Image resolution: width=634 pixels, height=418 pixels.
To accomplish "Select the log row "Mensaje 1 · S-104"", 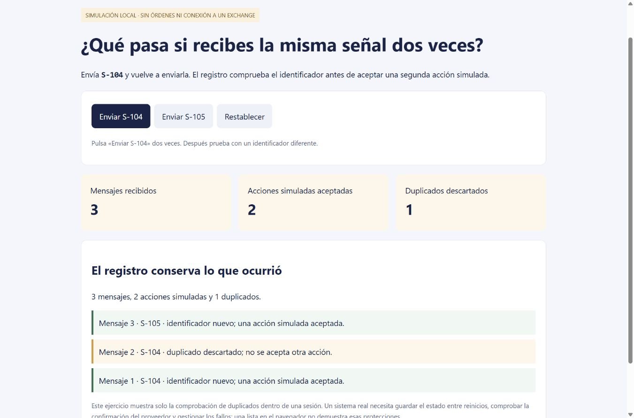I will click(313, 380).
